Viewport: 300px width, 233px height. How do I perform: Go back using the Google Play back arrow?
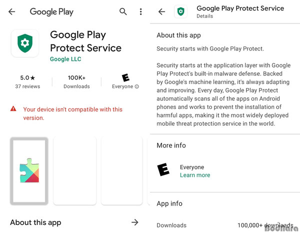click(12, 11)
